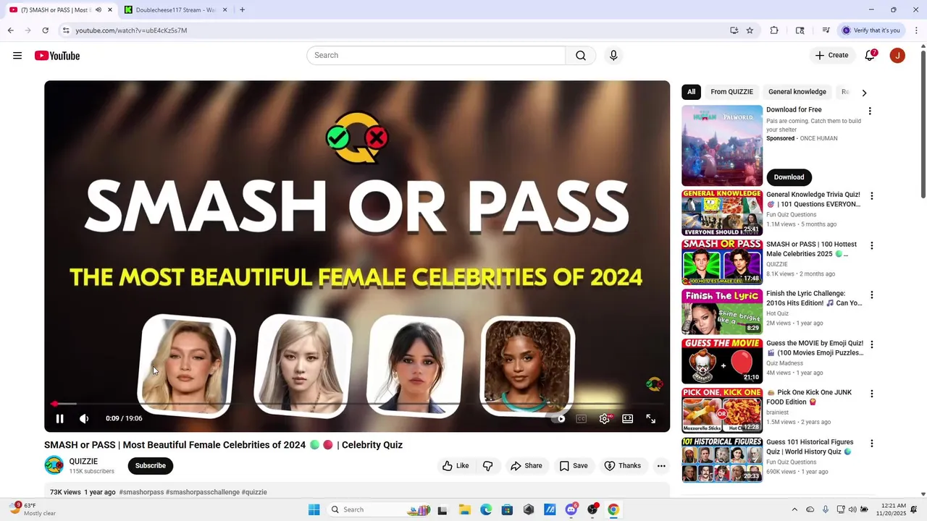This screenshot has width=927, height=521.
Task: Save video to a playlist
Action: (x=574, y=466)
